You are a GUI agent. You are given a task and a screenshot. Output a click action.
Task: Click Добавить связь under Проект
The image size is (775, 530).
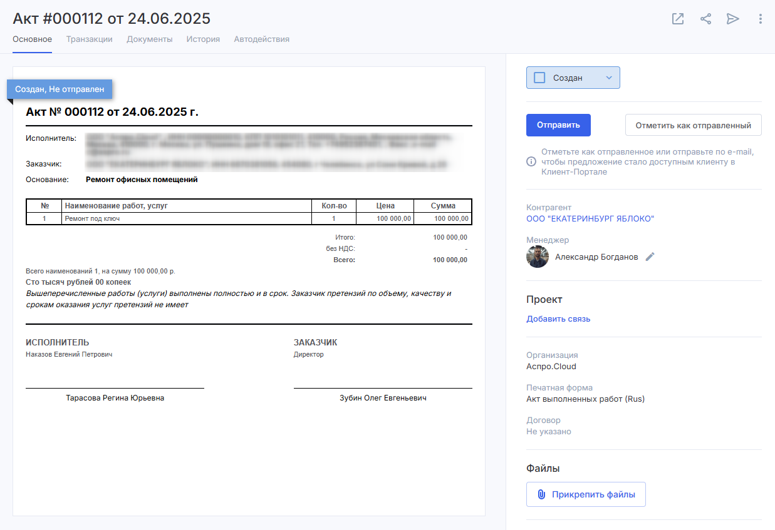558,319
